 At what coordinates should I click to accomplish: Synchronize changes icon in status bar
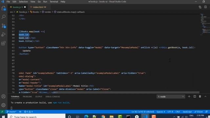[x=20, y=112]
